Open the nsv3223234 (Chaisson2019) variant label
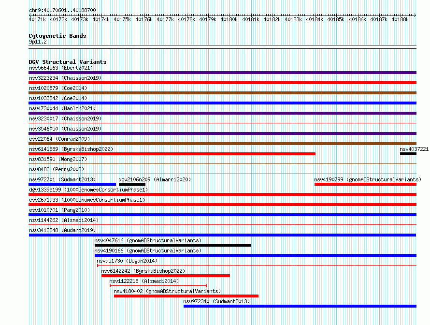Screen dimensions: 430x325 pos(65,78)
